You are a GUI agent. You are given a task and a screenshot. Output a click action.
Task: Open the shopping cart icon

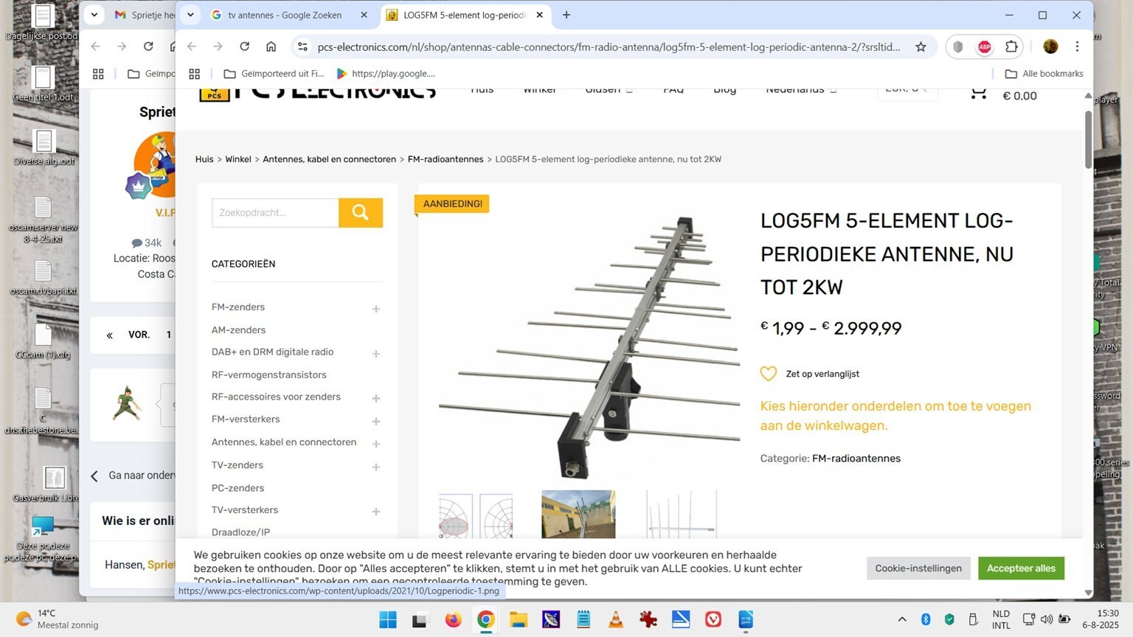pyautogui.click(x=978, y=93)
